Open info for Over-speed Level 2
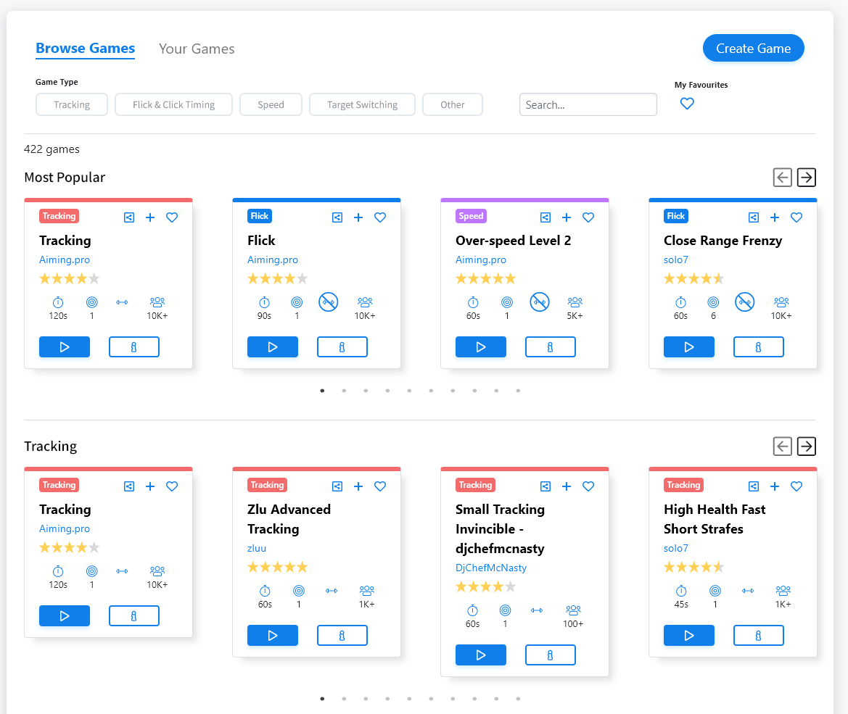This screenshot has width=848, height=714. click(550, 346)
